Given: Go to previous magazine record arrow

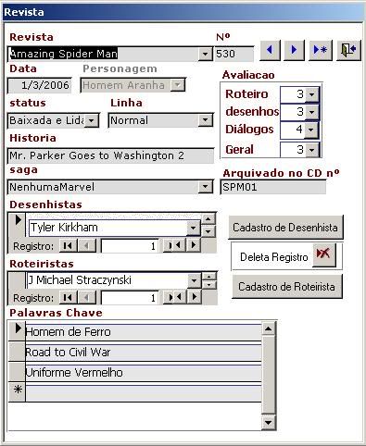Looking at the screenshot, I should coord(270,50).
